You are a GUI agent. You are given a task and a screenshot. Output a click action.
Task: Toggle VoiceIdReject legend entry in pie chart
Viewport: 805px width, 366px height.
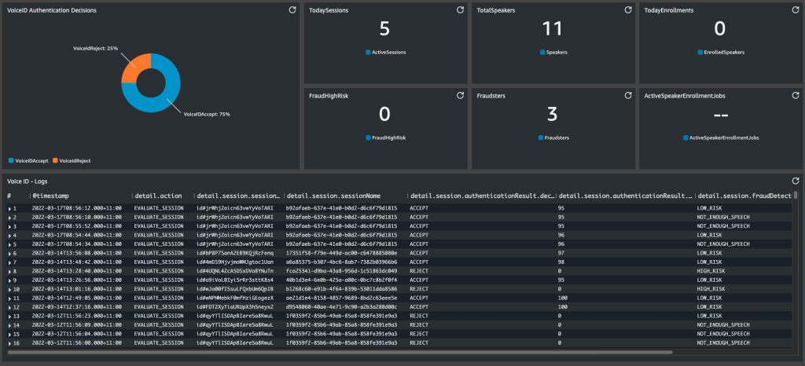point(73,160)
